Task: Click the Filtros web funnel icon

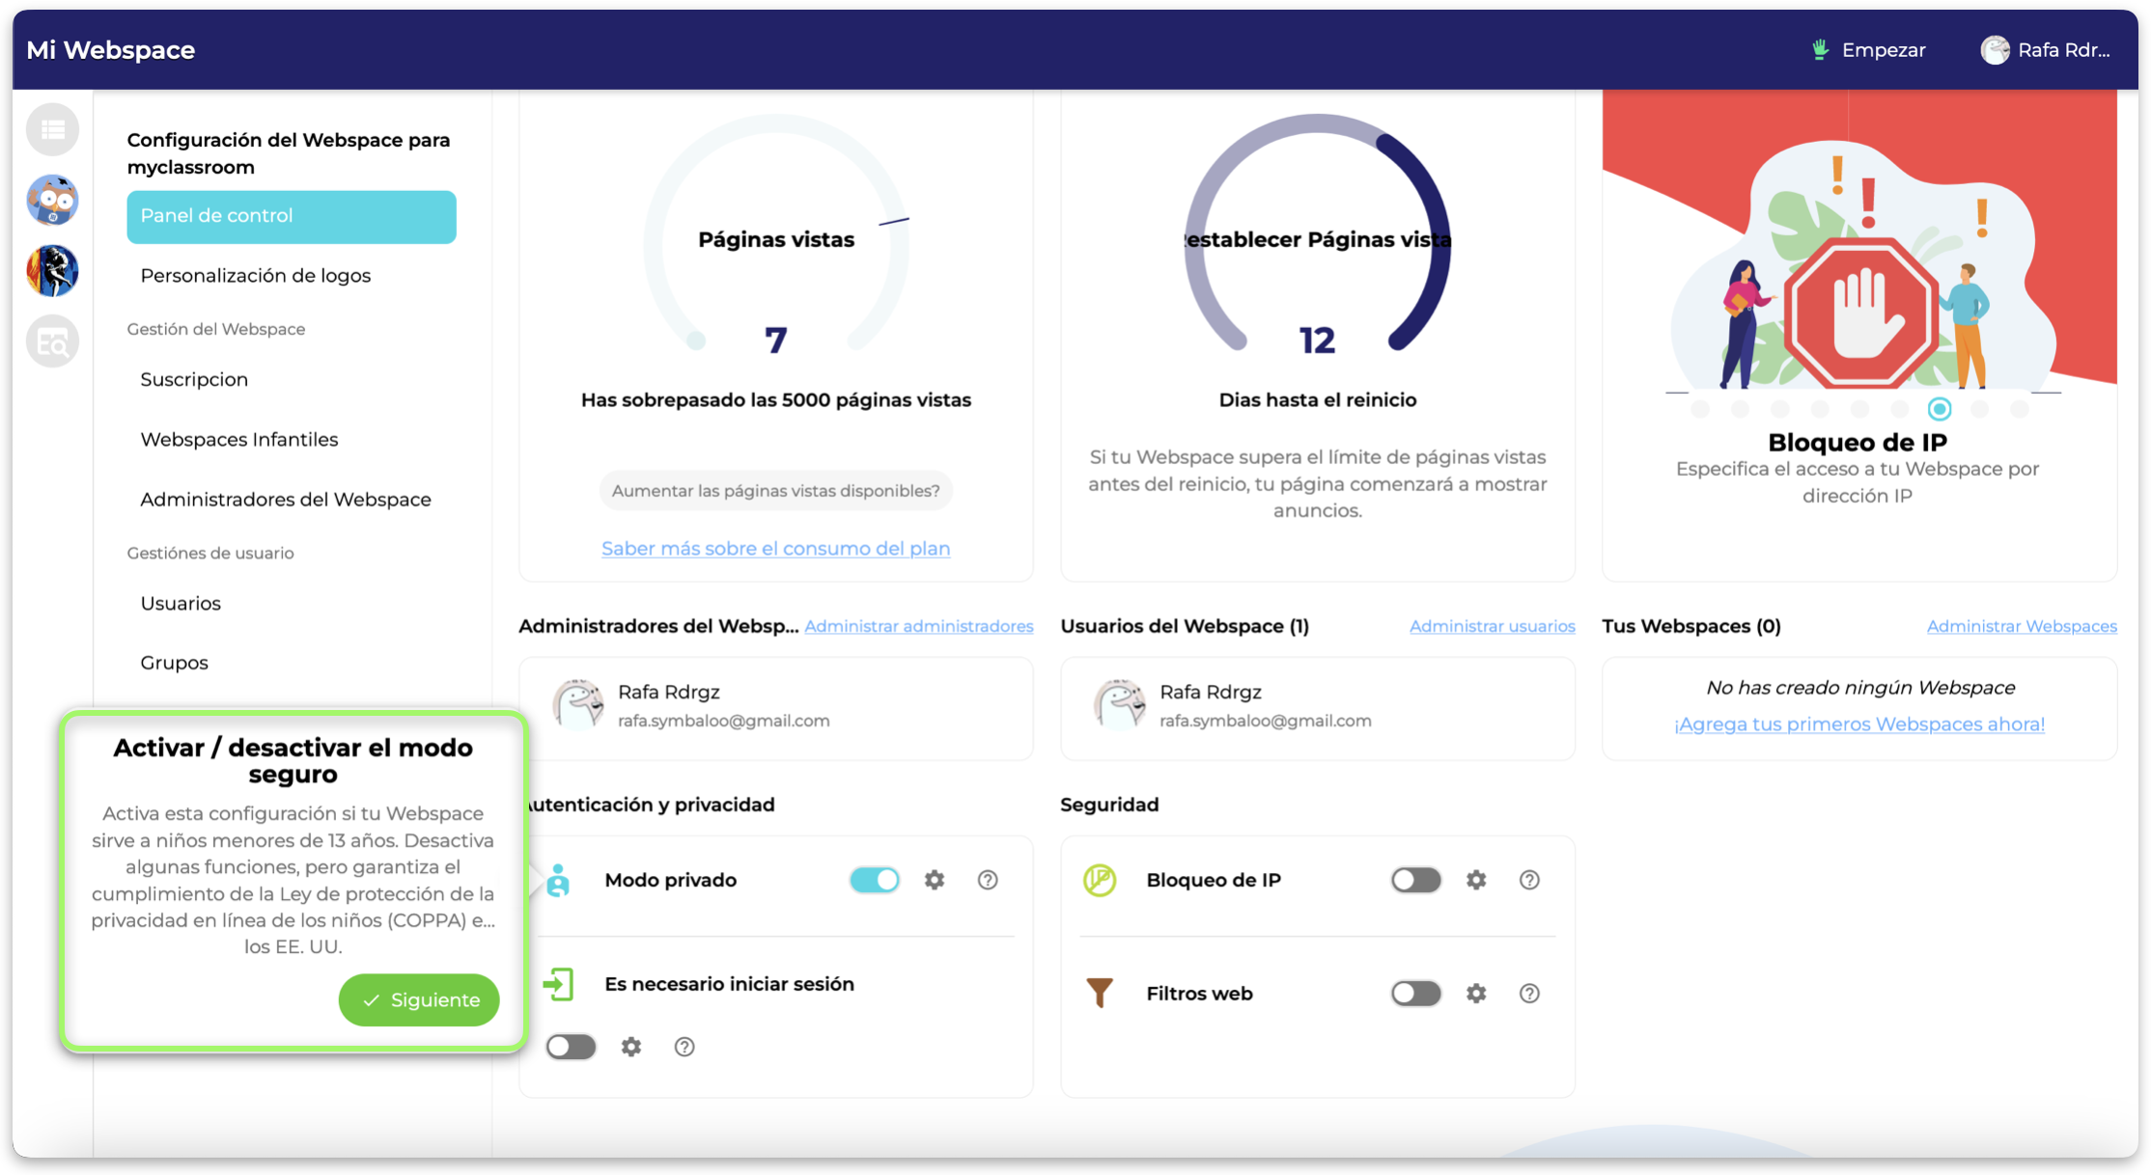Action: (x=1100, y=993)
